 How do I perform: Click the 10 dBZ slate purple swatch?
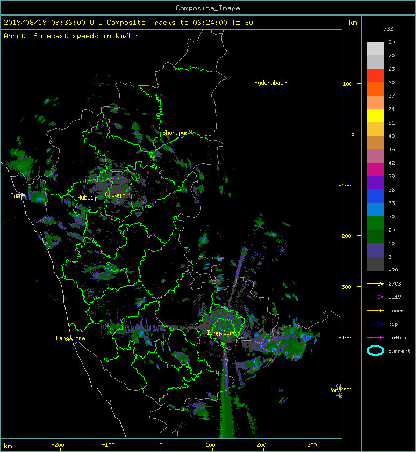pyautogui.click(x=375, y=250)
